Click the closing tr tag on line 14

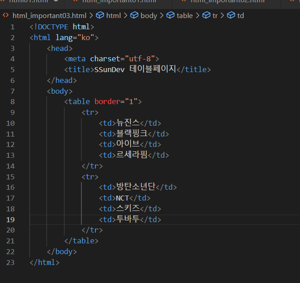[x=92, y=166]
